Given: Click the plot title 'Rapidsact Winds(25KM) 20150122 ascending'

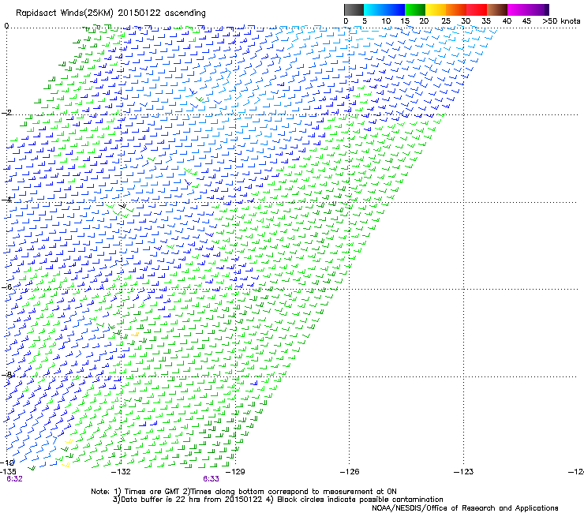Looking at the screenshot, I should (x=110, y=13).
